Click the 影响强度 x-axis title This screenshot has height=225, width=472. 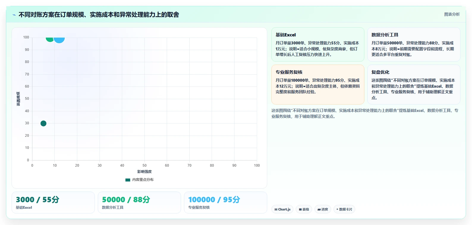(x=144, y=172)
